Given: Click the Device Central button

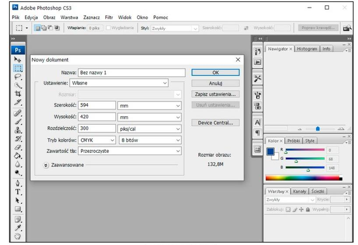Looking at the screenshot, I should 215,123.
